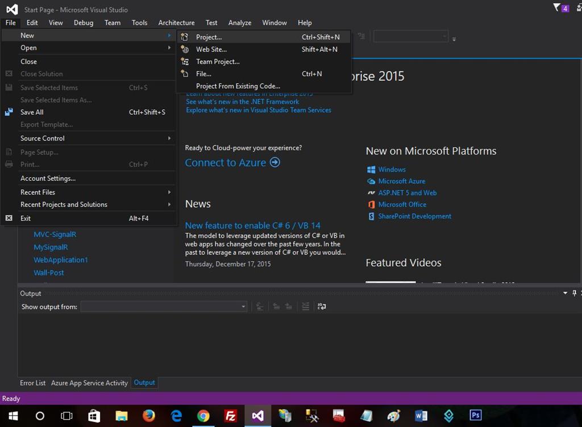Click Clear All icon in Output toolbar

coord(305,306)
